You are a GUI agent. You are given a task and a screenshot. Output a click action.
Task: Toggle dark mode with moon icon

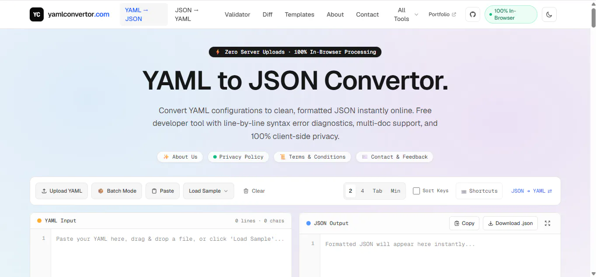point(549,14)
